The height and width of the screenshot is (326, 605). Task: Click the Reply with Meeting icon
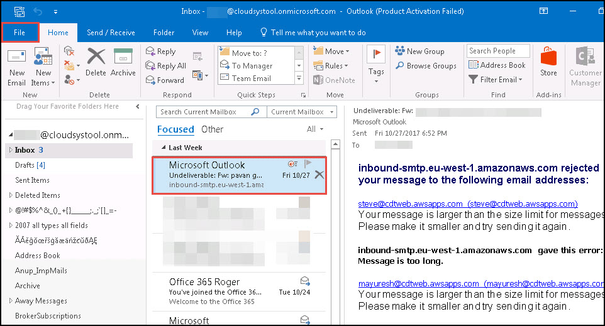click(x=197, y=57)
